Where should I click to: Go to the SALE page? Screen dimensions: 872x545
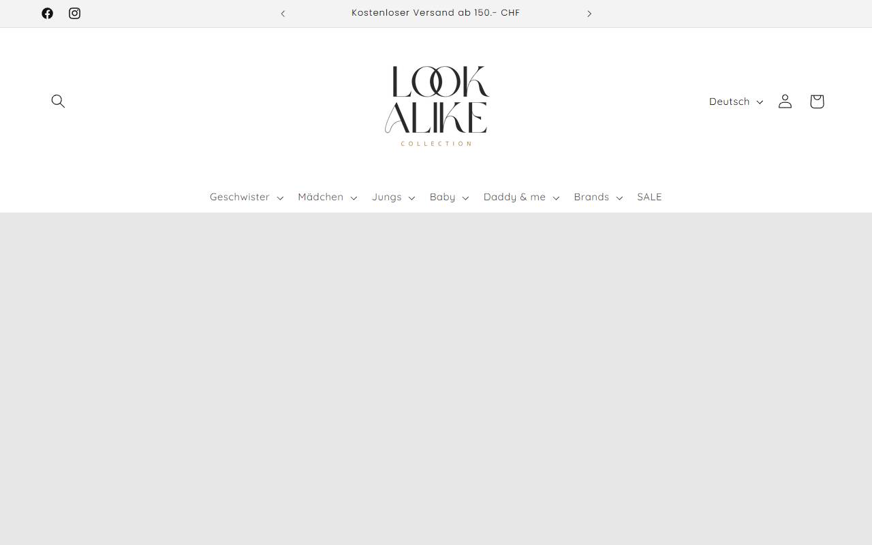pyautogui.click(x=649, y=197)
